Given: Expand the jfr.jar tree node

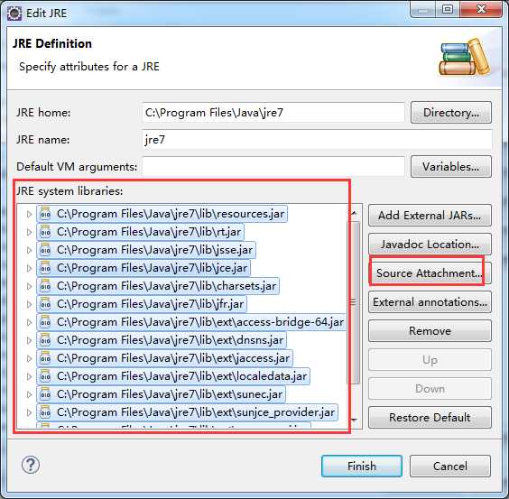Looking at the screenshot, I should click(29, 304).
